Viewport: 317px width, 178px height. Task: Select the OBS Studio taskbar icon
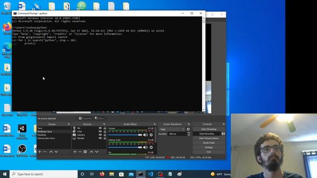point(160,174)
